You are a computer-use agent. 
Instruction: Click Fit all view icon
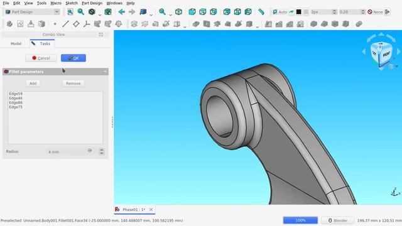[x=70, y=12]
